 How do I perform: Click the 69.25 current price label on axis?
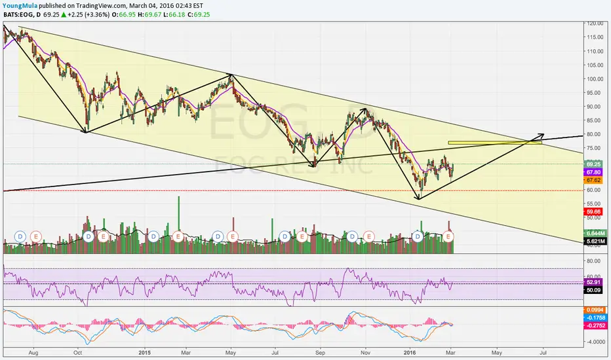(594, 164)
